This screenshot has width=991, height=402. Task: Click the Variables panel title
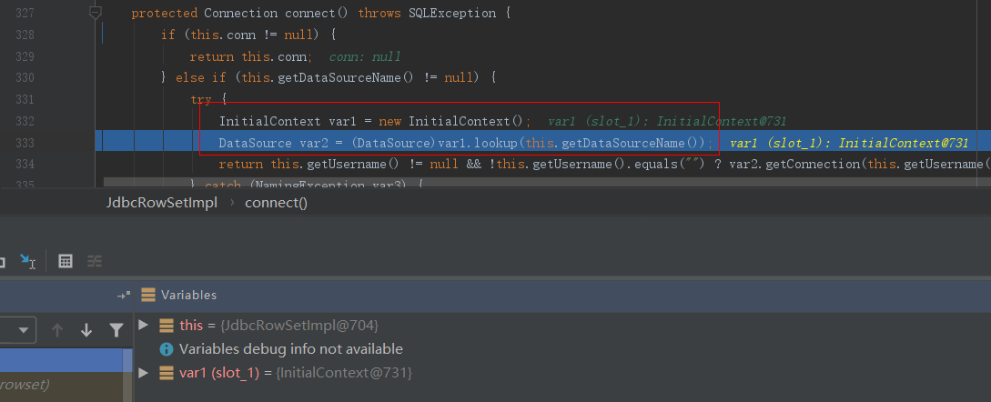(188, 296)
